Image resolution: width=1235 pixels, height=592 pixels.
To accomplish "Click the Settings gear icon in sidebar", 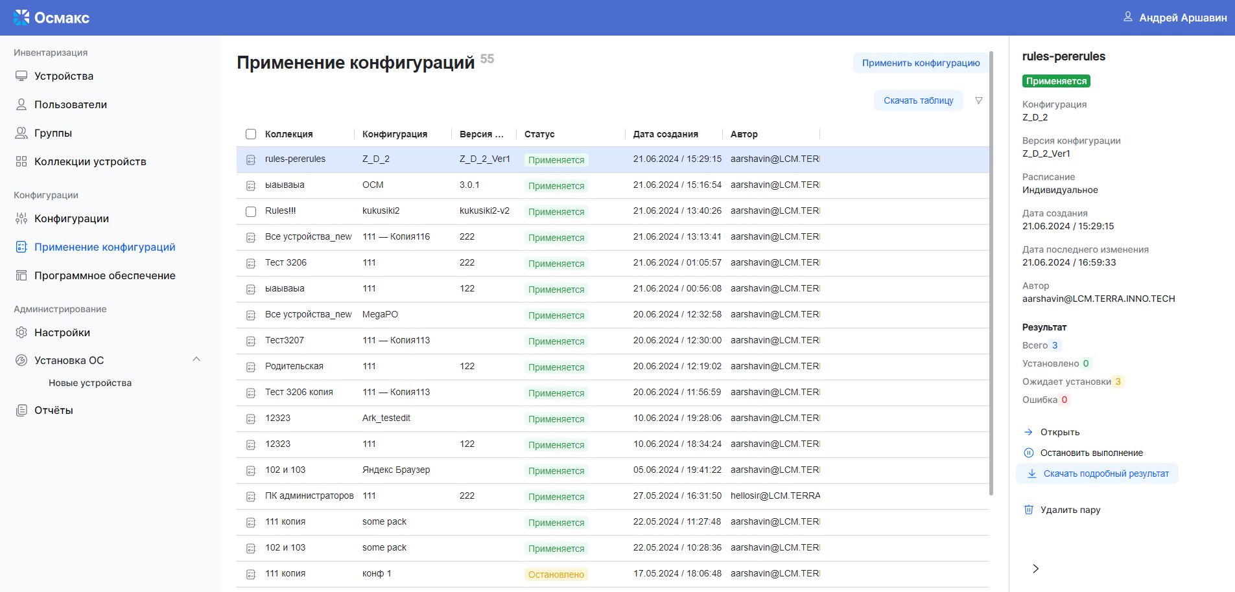I will [x=21, y=332].
